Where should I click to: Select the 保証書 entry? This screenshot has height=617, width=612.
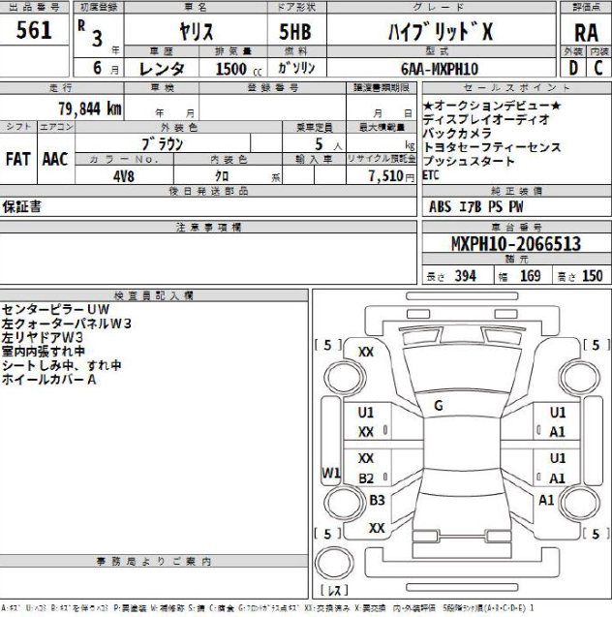tap(22, 206)
